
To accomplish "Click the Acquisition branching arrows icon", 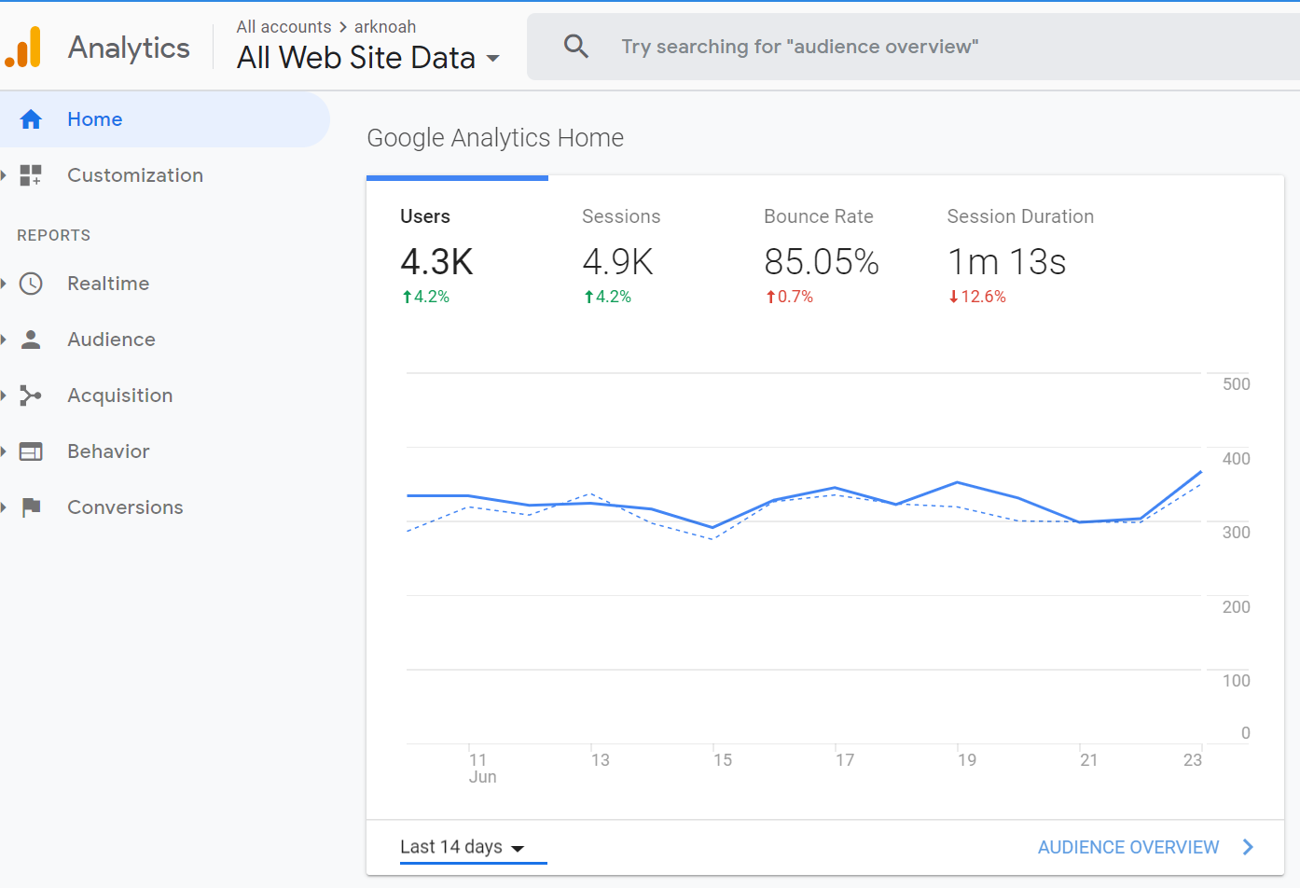I will tap(31, 395).
